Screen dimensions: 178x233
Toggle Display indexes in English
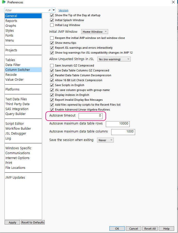point(52,95)
